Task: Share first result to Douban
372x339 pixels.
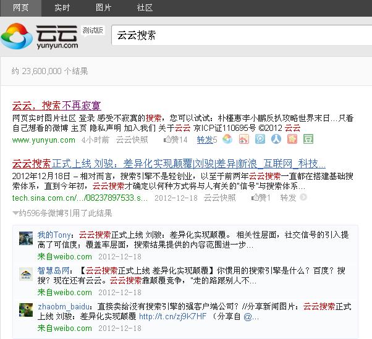Action: [x=308, y=139]
